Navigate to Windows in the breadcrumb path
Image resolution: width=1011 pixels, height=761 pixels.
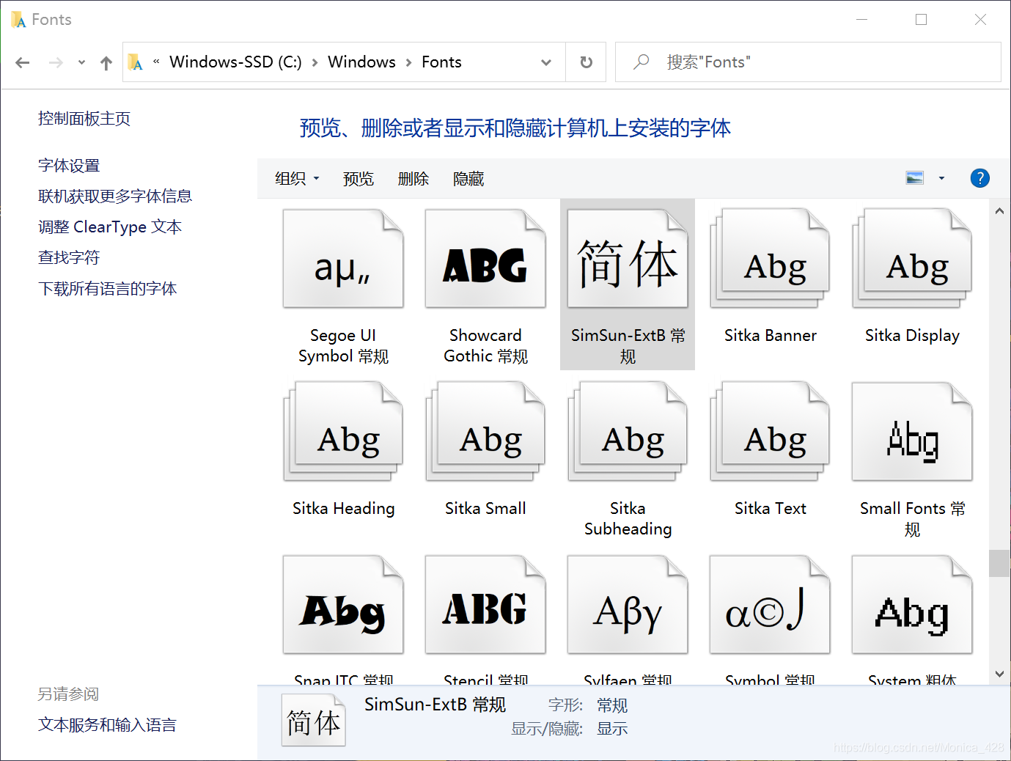pos(361,62)
